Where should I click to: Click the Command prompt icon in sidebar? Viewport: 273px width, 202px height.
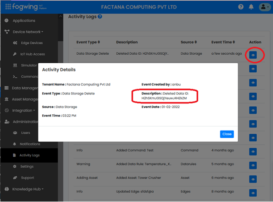pyautogui.click(x=15, y=76)
